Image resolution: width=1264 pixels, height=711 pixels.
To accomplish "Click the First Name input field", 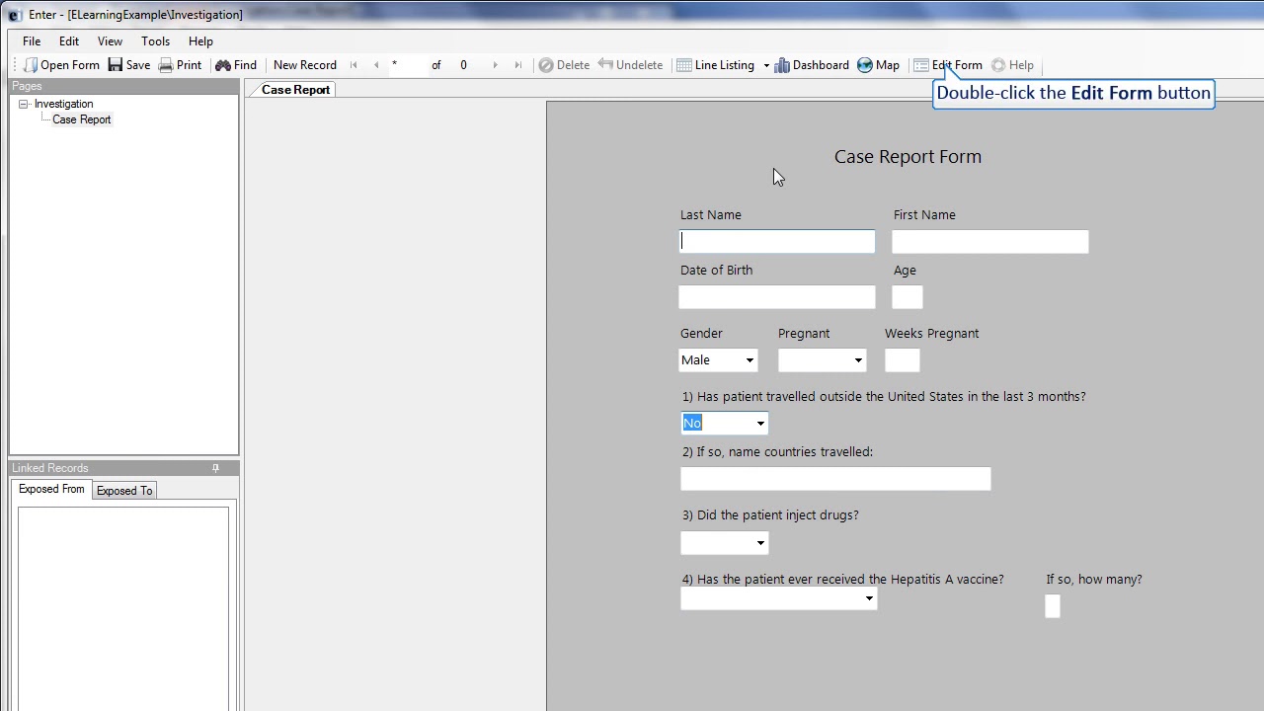I will point(990,242).
